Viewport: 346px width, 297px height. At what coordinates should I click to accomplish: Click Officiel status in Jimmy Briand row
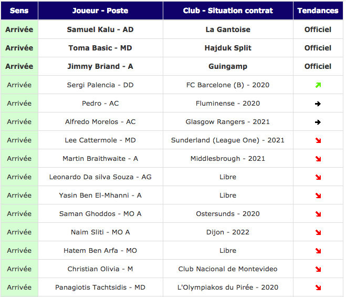318,66
